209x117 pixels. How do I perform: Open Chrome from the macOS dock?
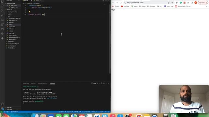pyautogui.click(x=139, y=116)
